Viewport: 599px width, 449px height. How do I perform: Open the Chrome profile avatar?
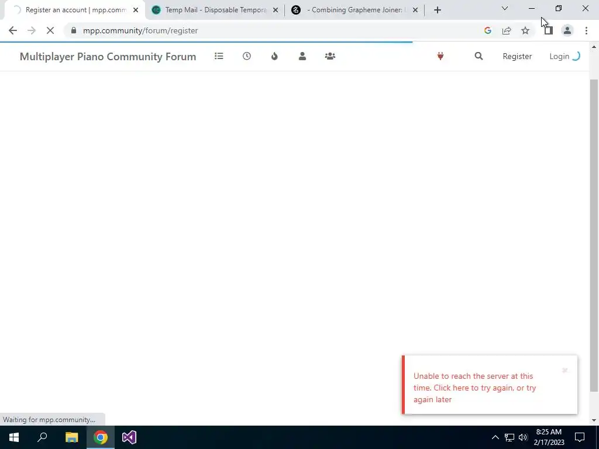point(567,30)
